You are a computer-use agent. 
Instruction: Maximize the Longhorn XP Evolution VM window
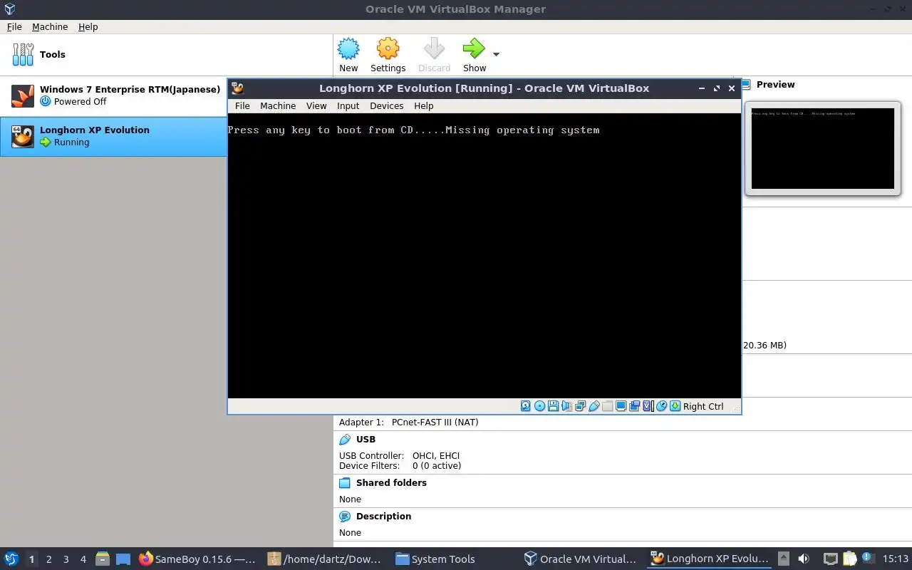coord(717,88)
